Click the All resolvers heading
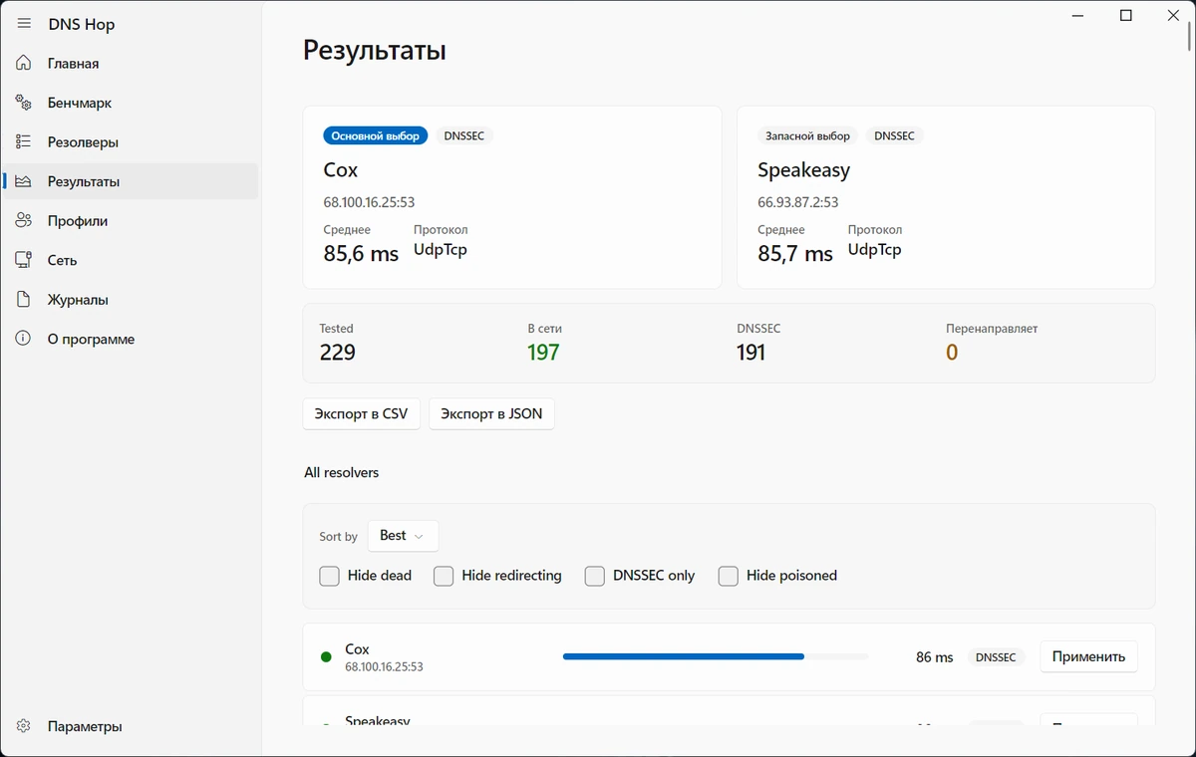 (342, 472)
